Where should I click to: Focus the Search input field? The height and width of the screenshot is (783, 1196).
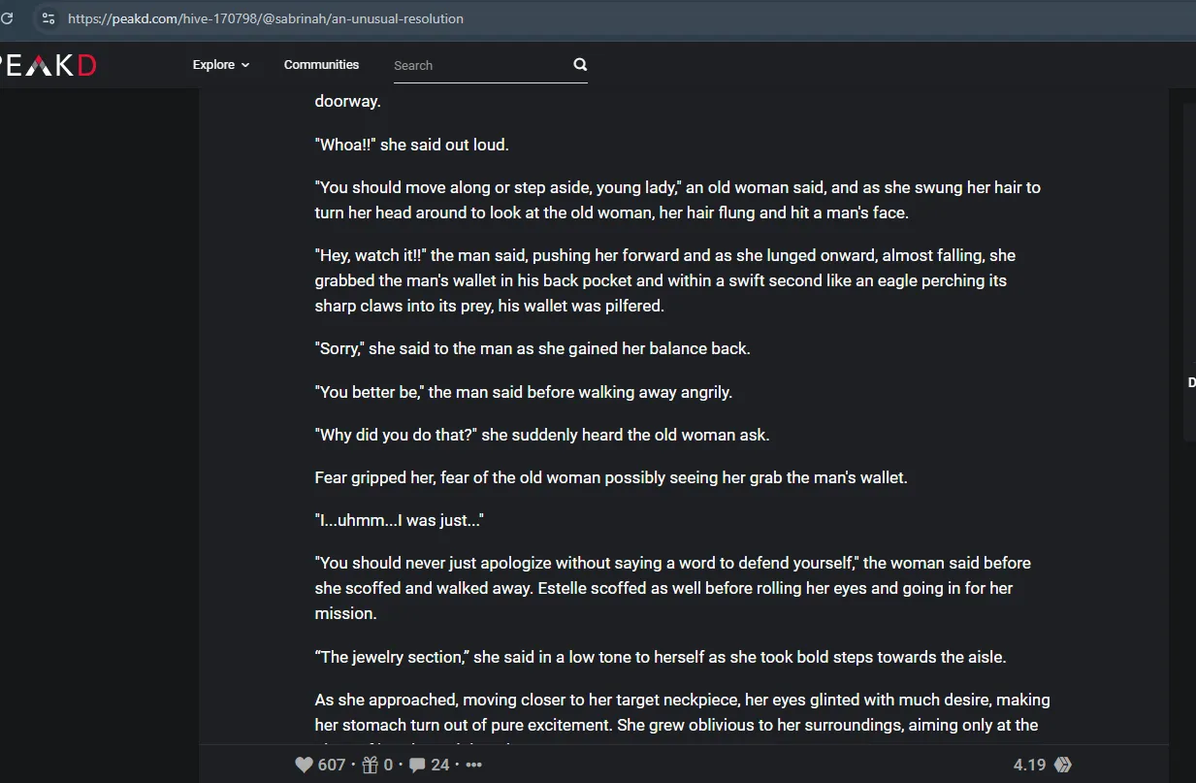pos(480,65)
